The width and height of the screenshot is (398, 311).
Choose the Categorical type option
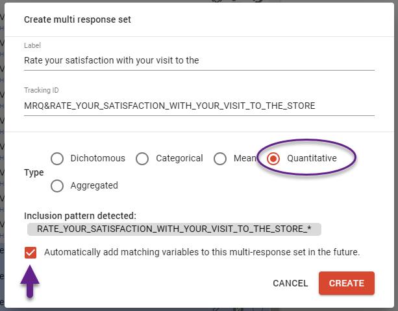tap(143, 159)
